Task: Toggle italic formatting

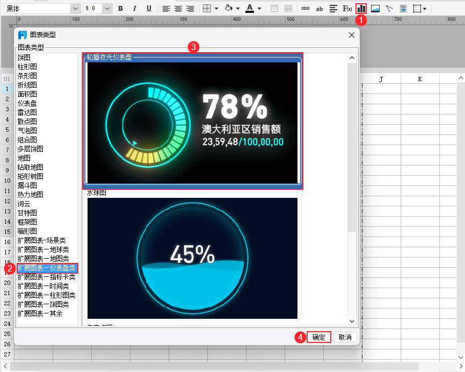Action: pos(135,9)
